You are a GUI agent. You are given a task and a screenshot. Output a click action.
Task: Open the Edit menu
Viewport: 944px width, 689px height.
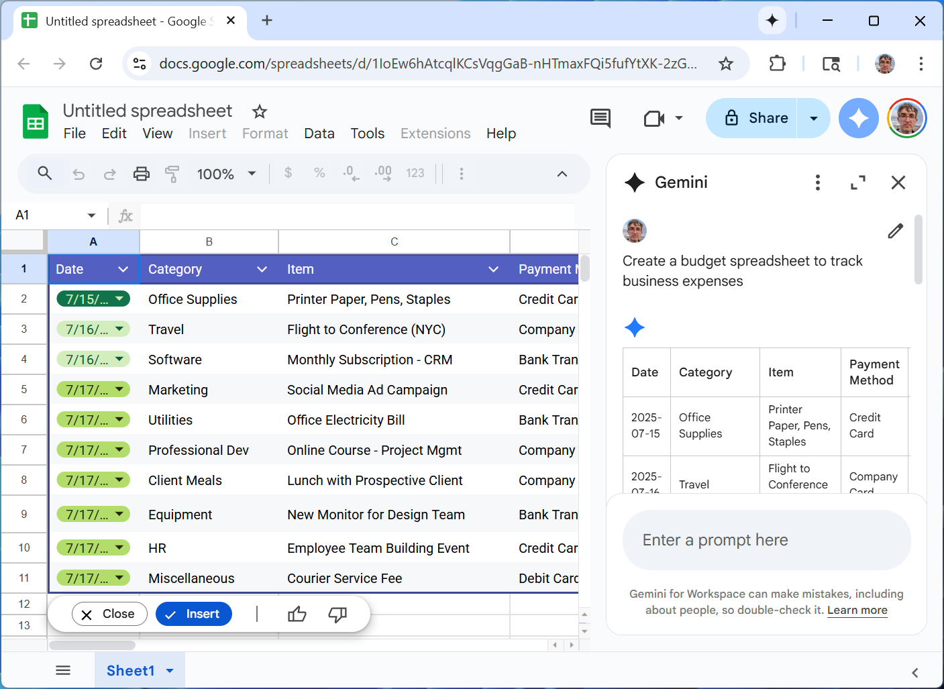[x=114, y=134]
